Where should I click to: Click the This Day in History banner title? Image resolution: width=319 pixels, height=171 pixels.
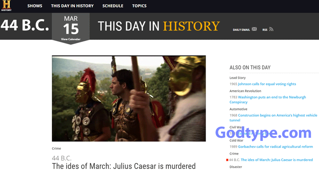tap(159, 26)
